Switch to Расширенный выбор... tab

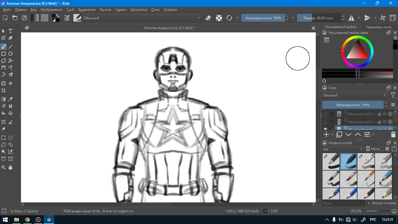point(341,27)
